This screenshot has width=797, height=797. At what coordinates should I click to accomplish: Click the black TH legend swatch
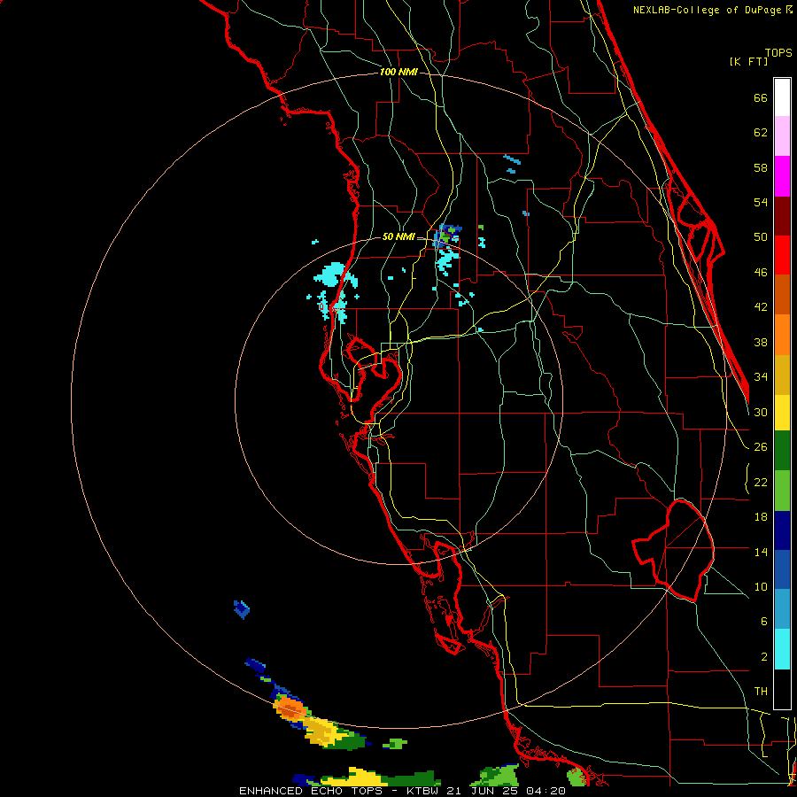782,689
